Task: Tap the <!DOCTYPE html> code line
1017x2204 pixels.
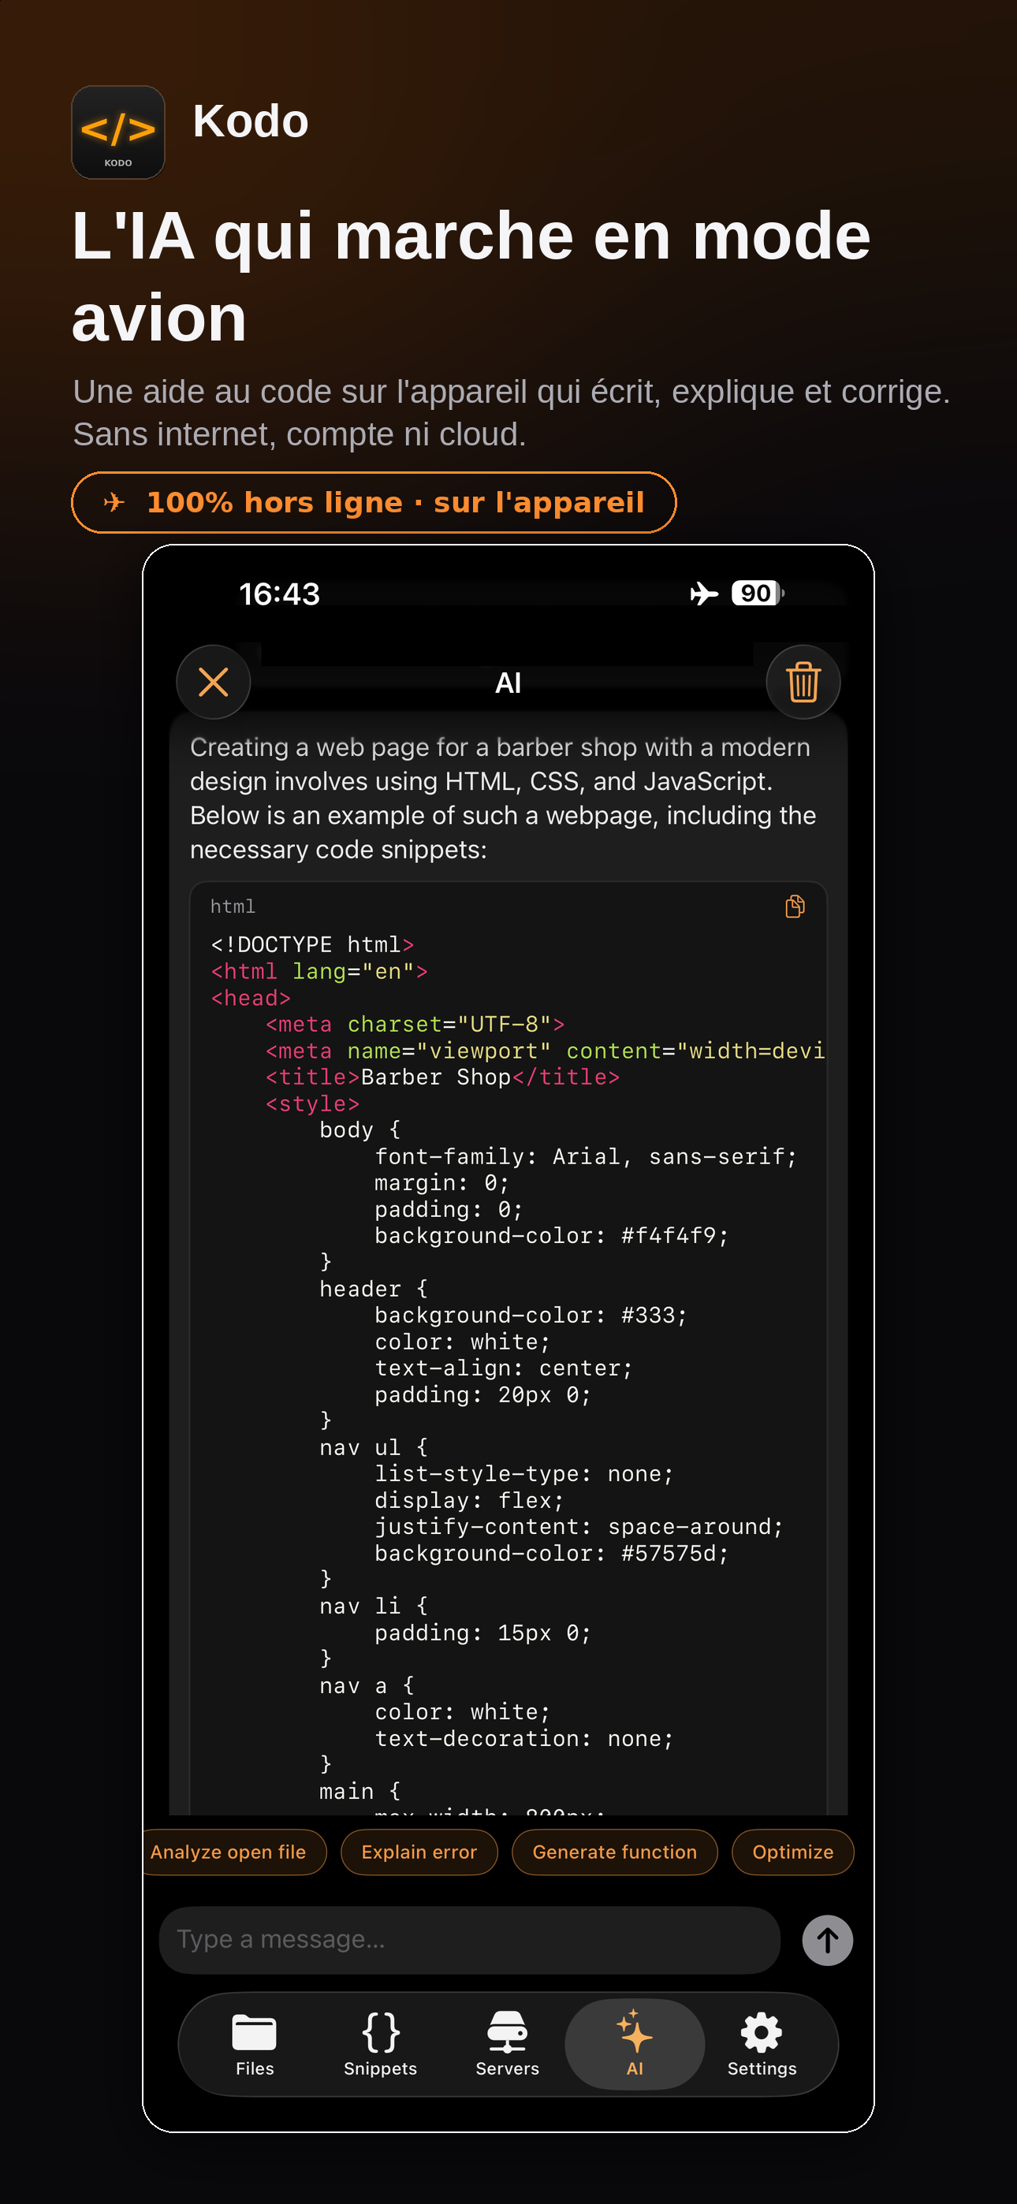Action: coord(311,944)
